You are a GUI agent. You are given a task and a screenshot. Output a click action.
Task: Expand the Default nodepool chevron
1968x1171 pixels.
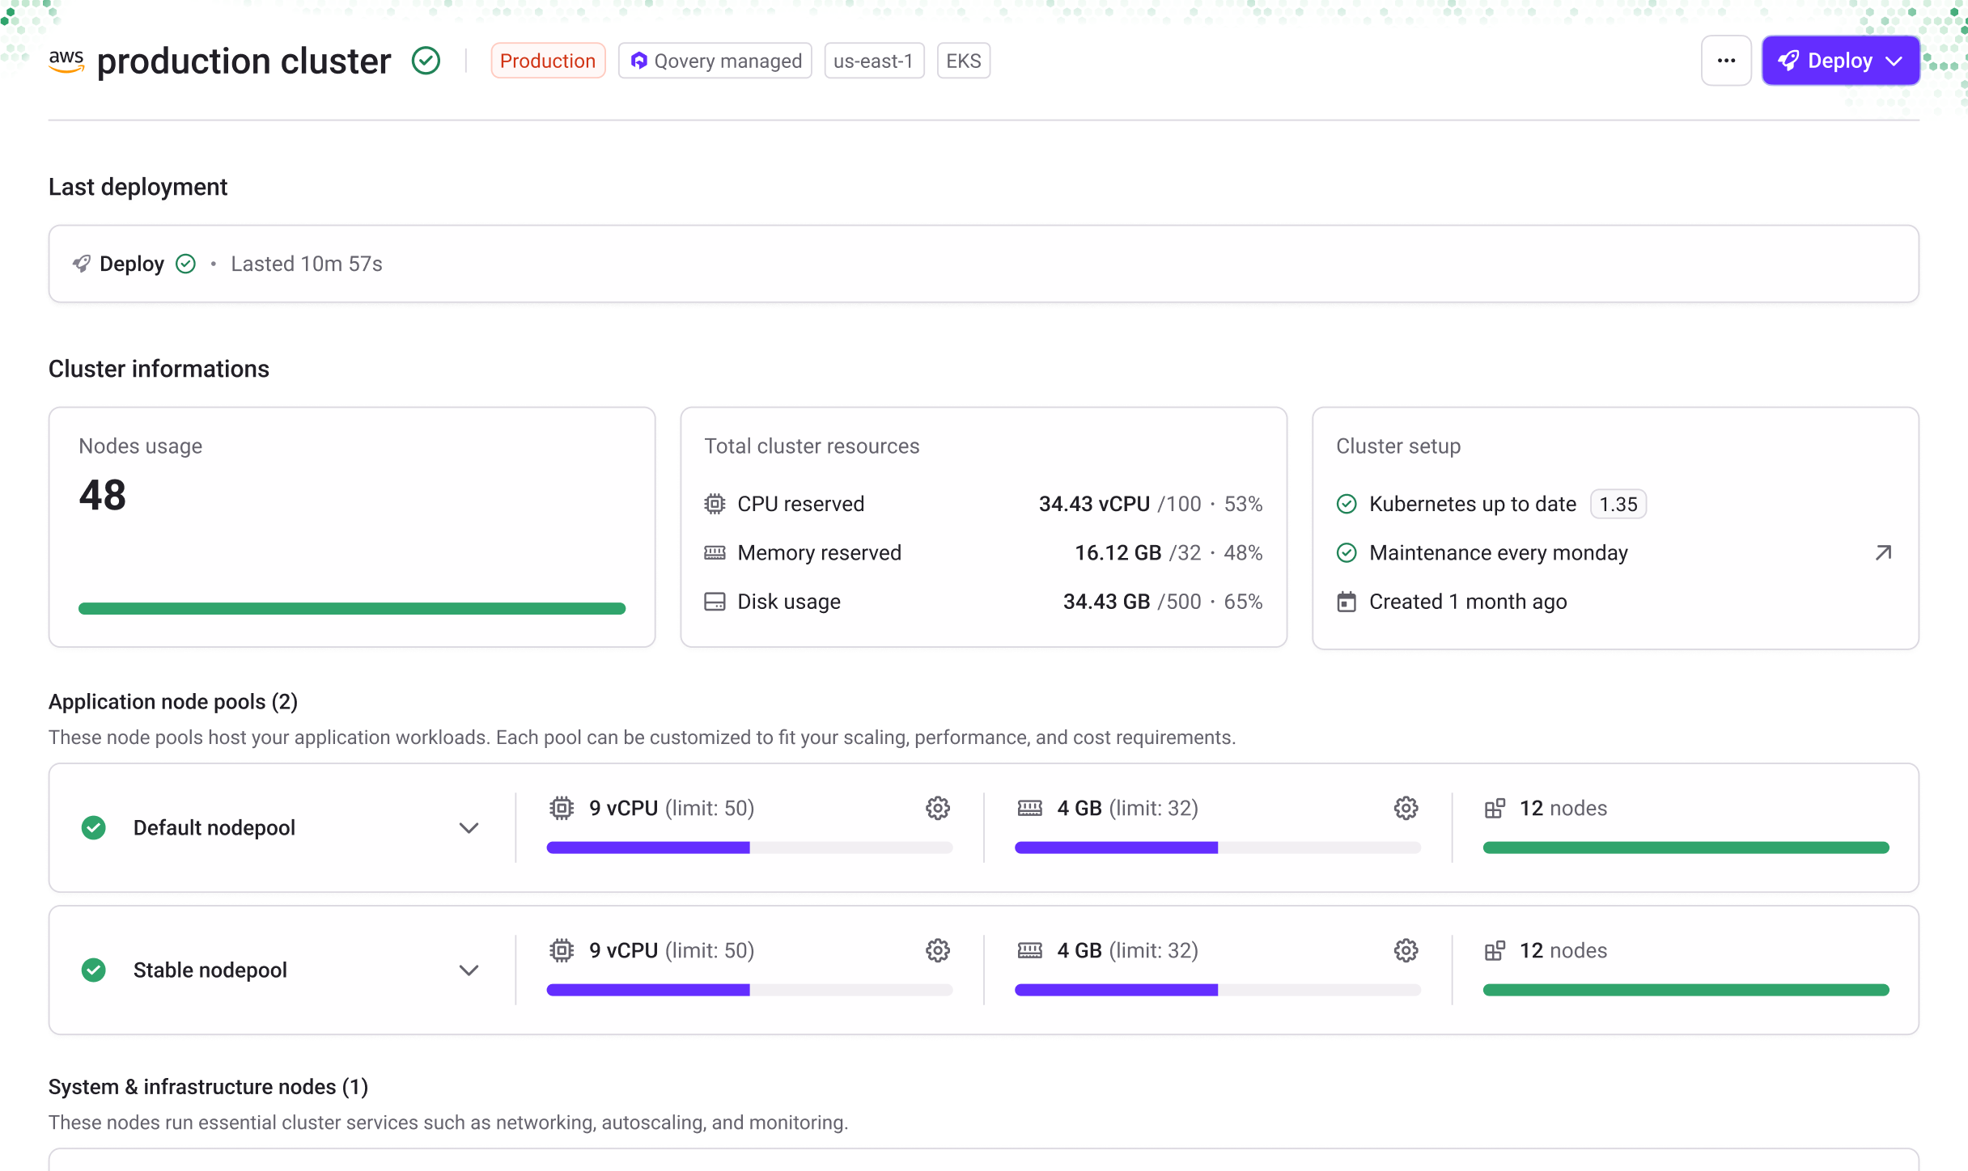pos(469,827)
